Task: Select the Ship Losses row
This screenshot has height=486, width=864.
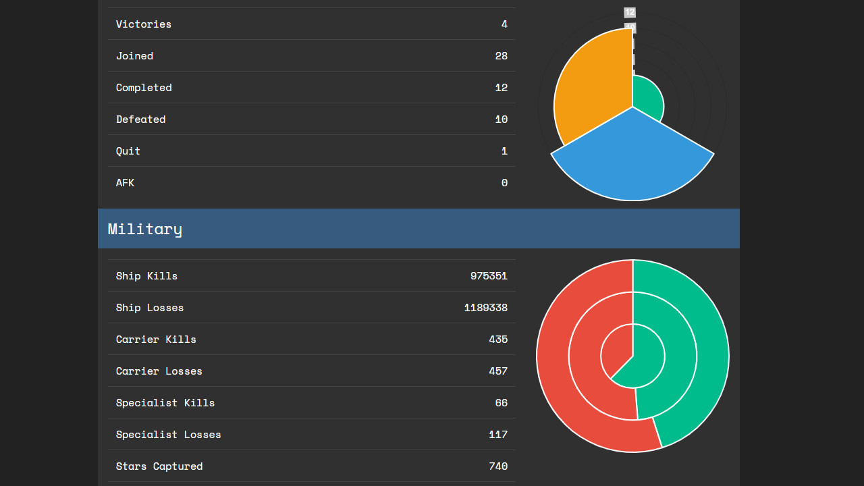Action: click(311, 308)
